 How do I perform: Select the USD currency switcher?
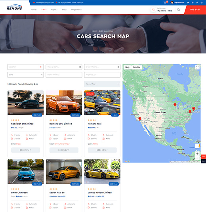click(x=204, y=157)
